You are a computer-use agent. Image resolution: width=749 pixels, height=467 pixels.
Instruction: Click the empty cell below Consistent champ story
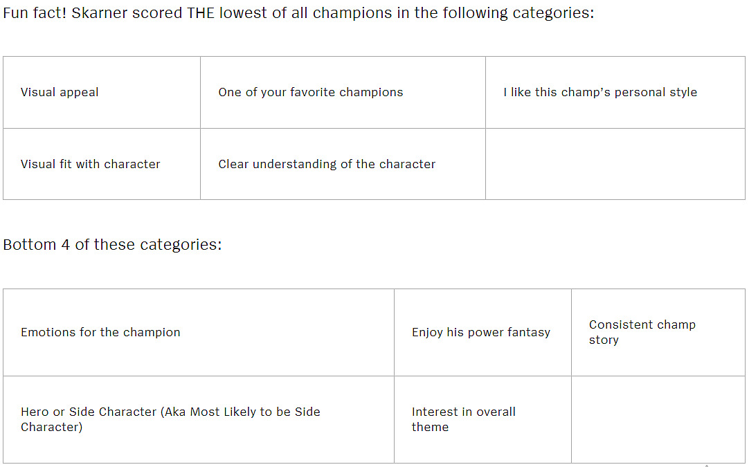(x=658, y=419)
